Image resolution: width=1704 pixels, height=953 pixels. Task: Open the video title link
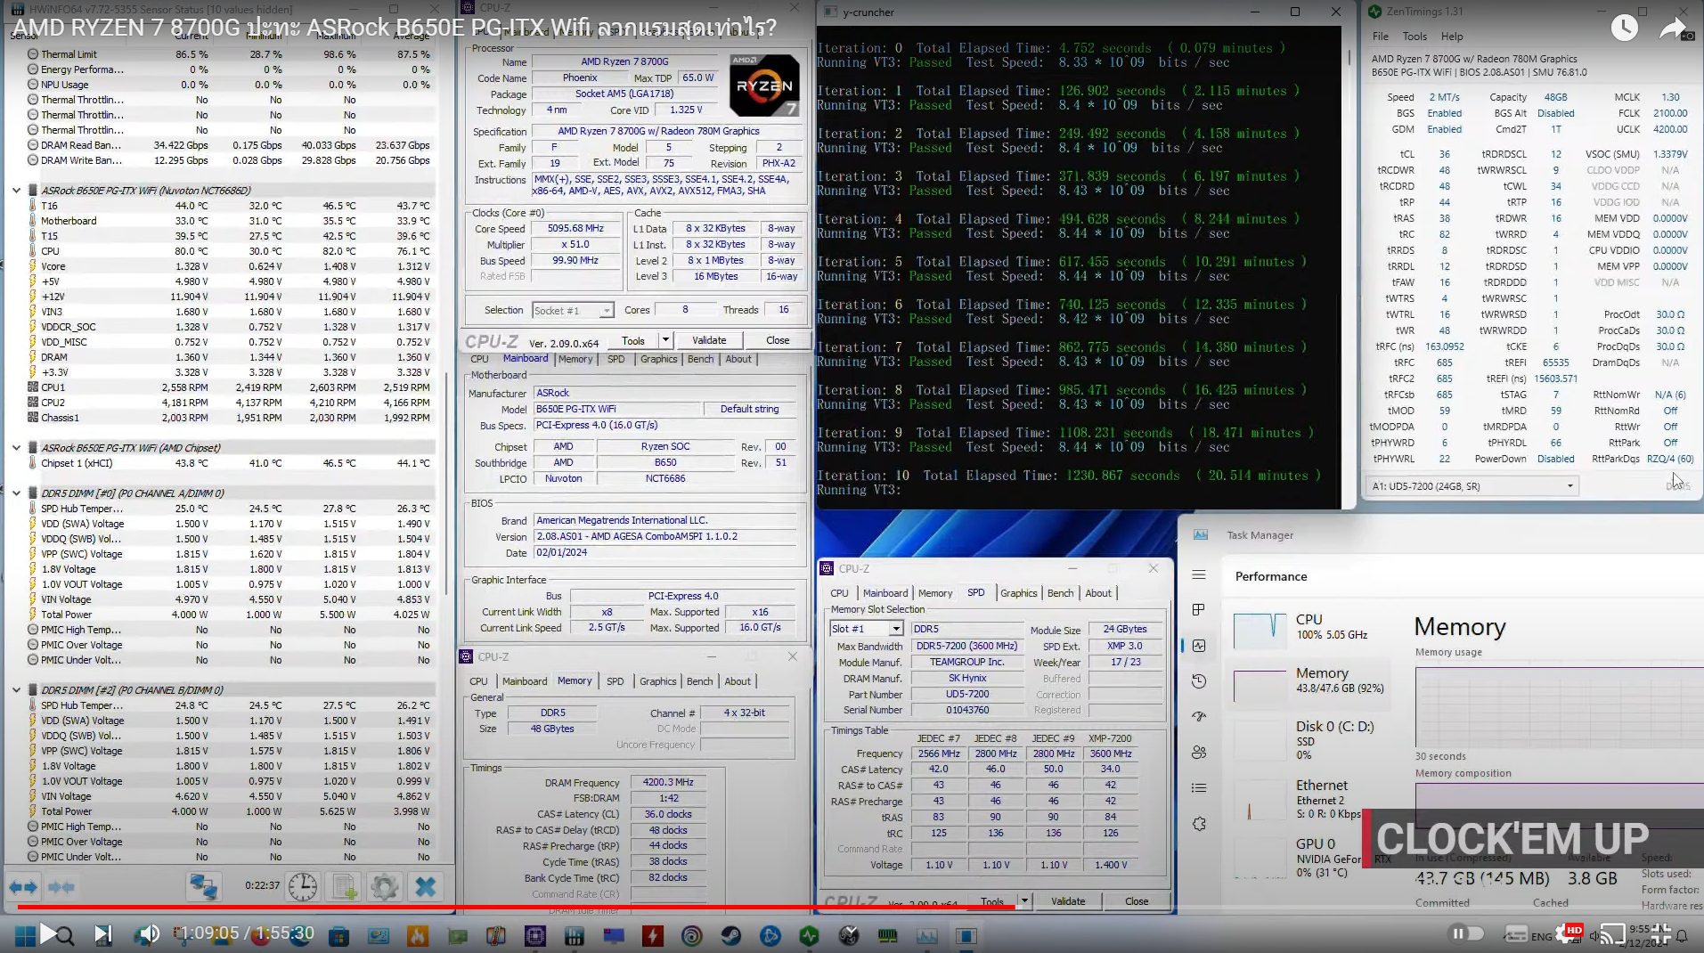click(395, 28)
